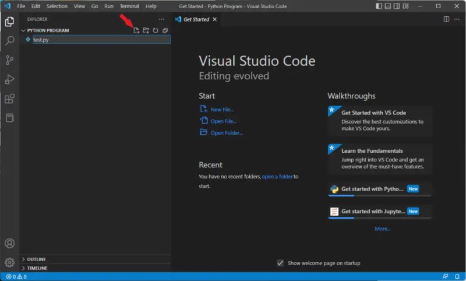
Task: Toggle the bottom panel layout icon
Action: (388, 6)
